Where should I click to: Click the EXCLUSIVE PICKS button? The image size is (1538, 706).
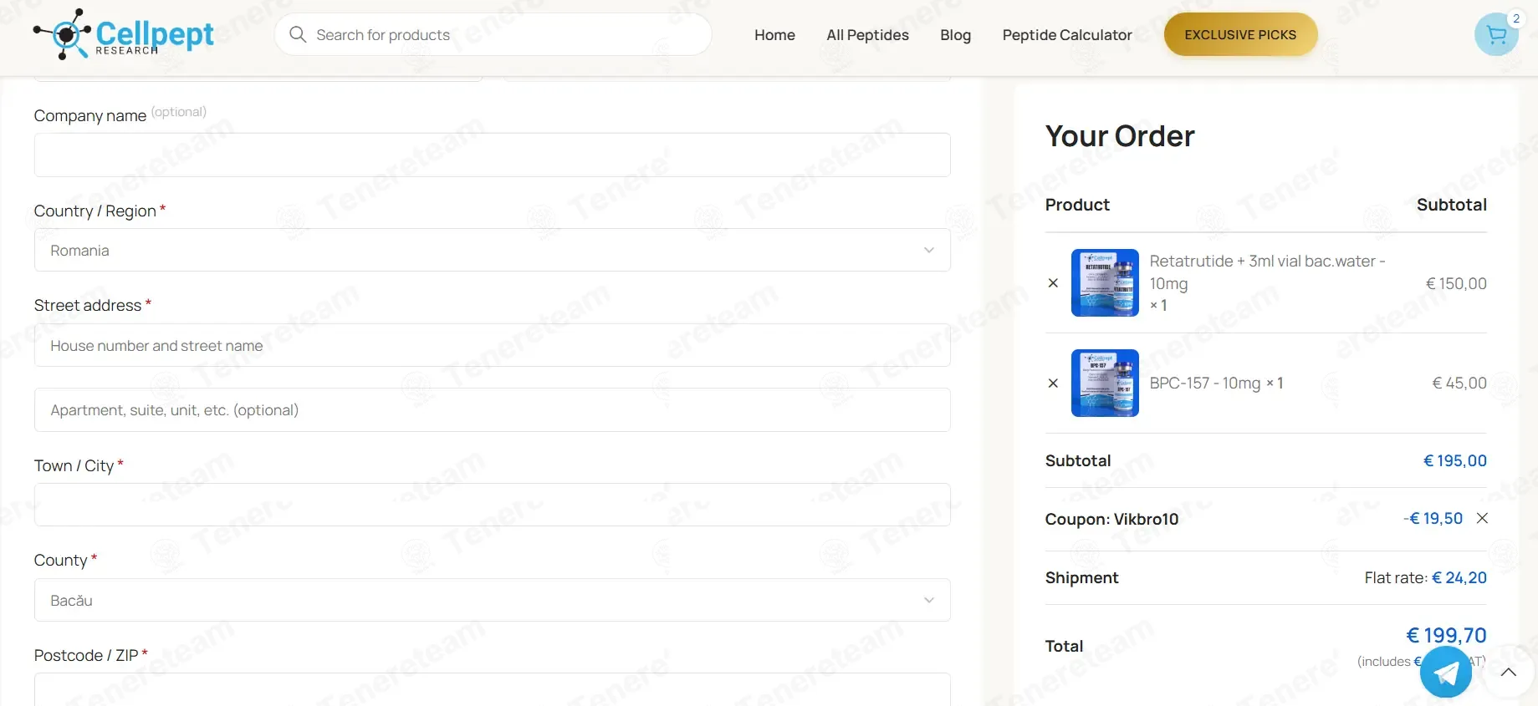(x=1240, y=34)
